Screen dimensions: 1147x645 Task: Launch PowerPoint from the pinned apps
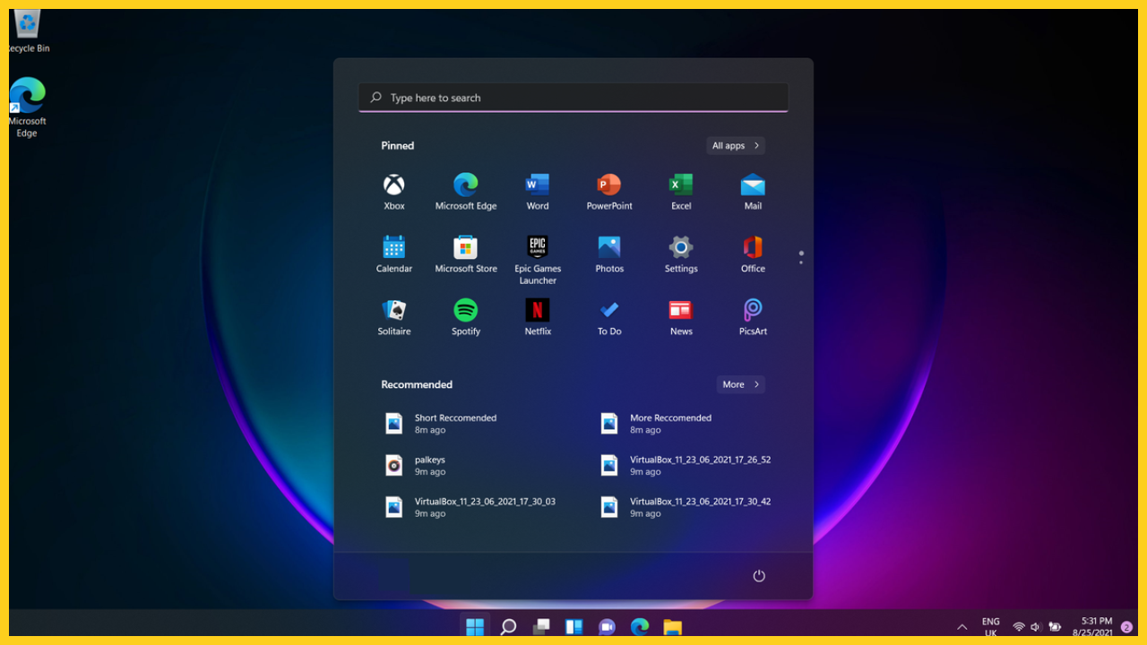(x=609, y=193)
